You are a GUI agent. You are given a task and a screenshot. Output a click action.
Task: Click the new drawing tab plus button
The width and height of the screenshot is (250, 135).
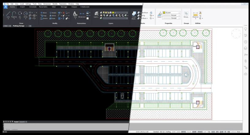(30, 26)
